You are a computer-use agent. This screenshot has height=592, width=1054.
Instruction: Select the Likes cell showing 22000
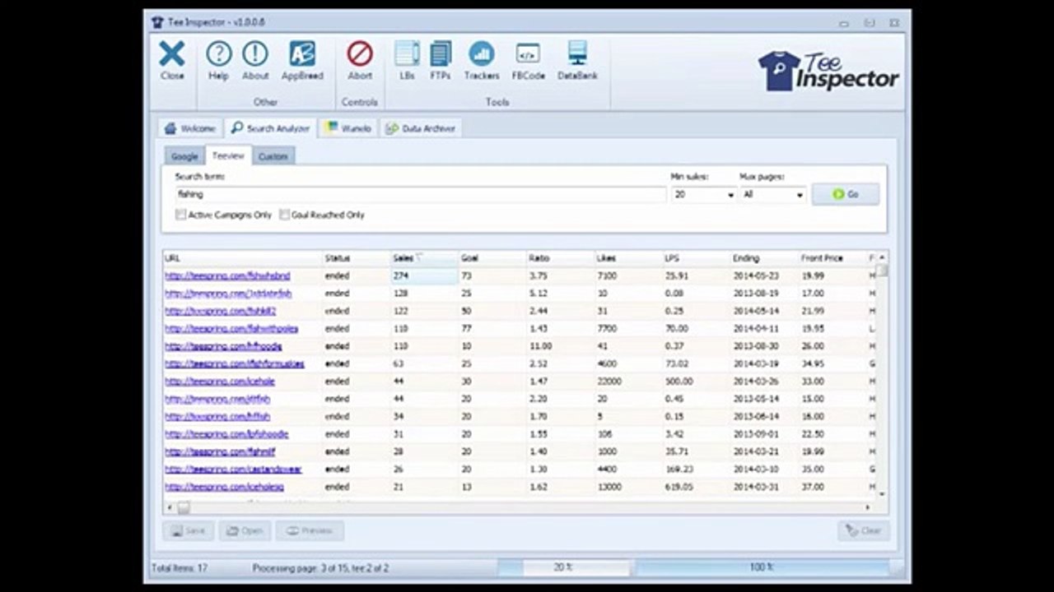(627, 382)
